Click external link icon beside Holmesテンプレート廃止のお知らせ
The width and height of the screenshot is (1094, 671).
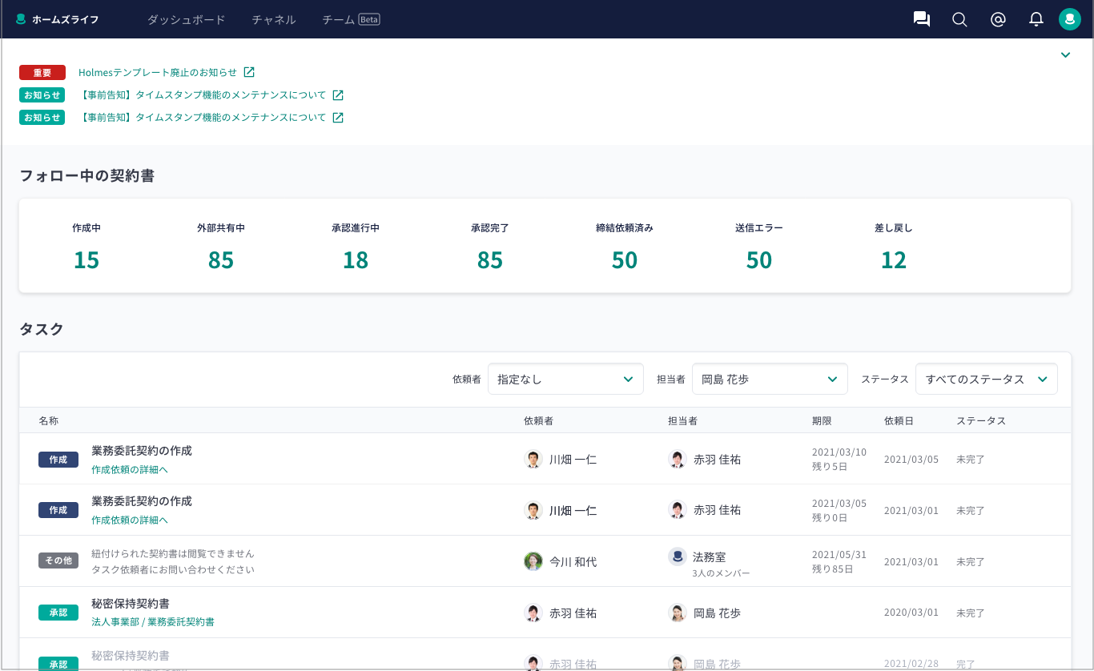pos(249,72)
